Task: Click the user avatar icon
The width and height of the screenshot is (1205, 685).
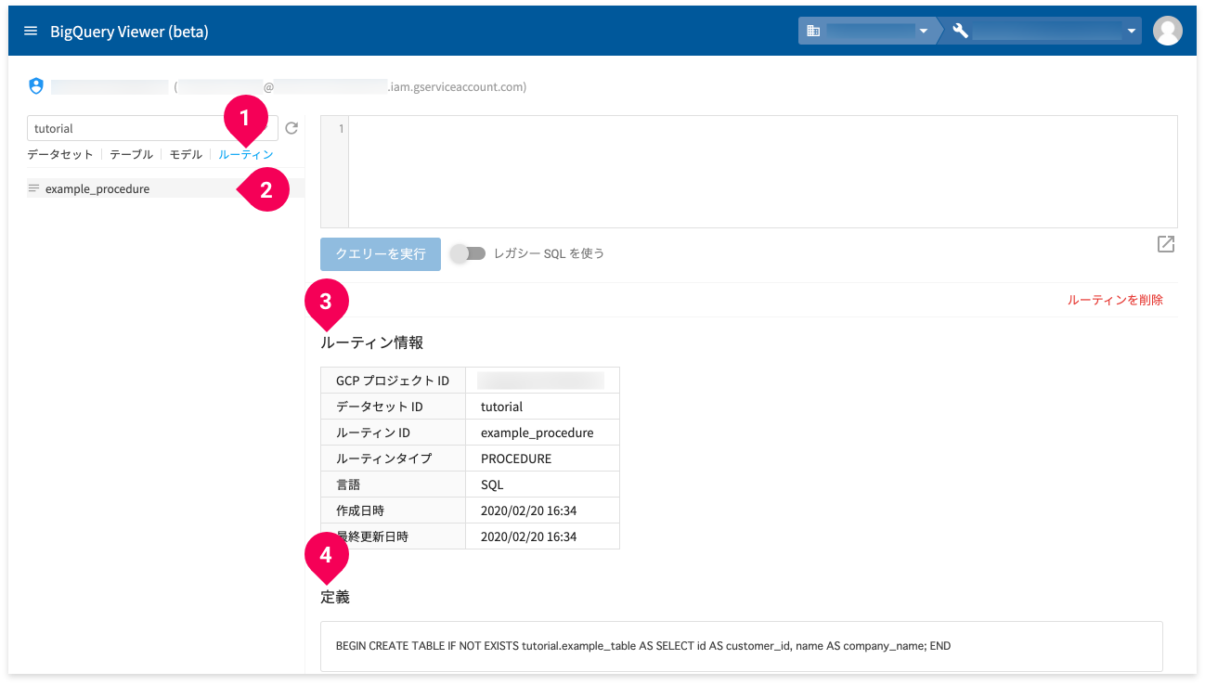Action: point(1167,31)
